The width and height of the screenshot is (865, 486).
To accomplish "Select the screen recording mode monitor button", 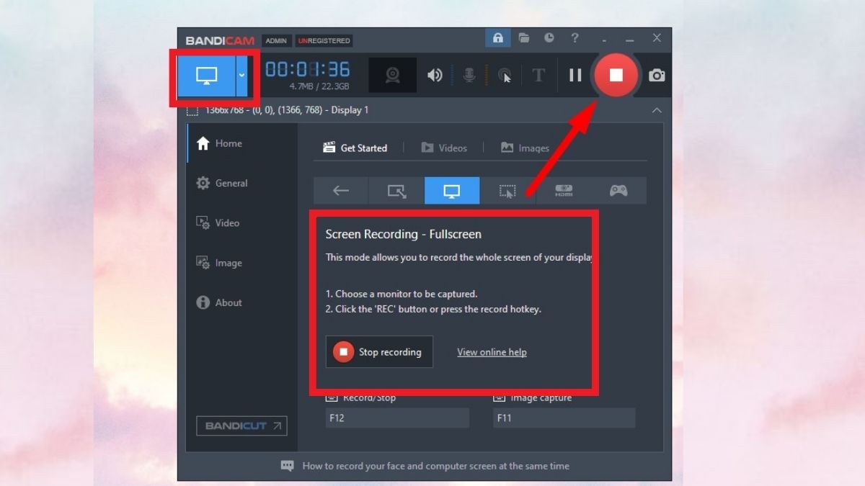I will (x=207, y=75).
